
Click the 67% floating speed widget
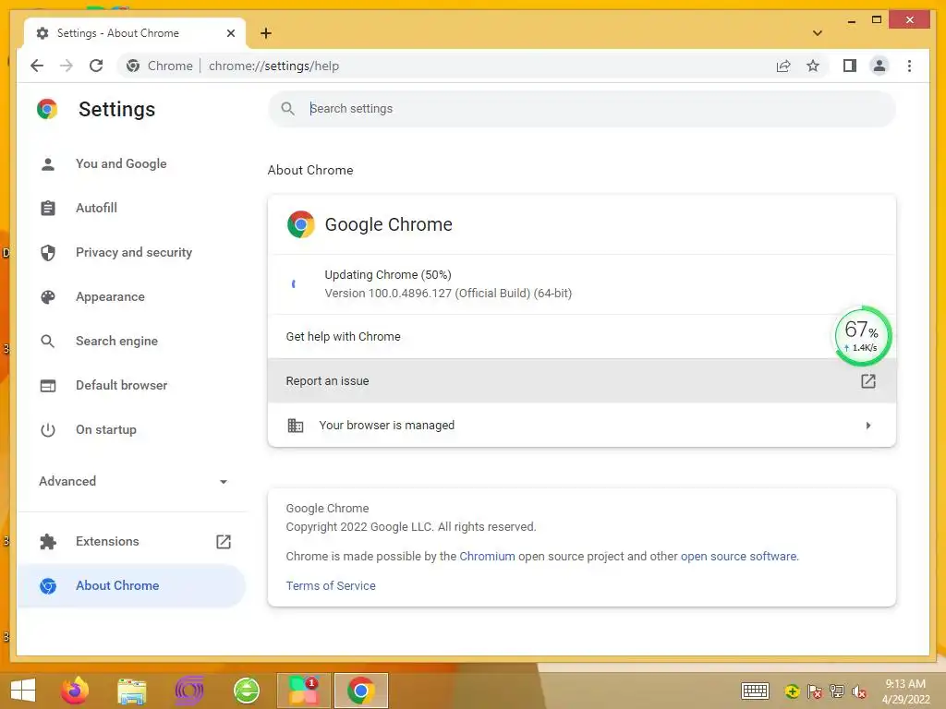pos(862,336)
